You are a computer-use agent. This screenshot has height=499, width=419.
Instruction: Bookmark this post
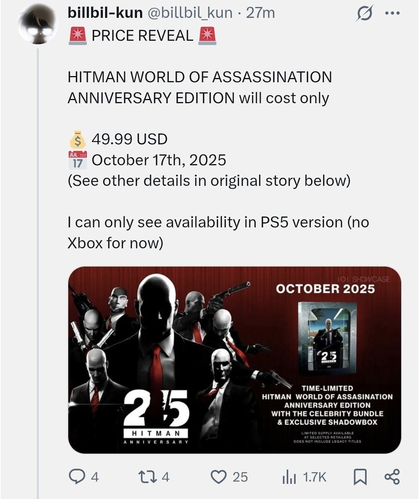point(360,477)
